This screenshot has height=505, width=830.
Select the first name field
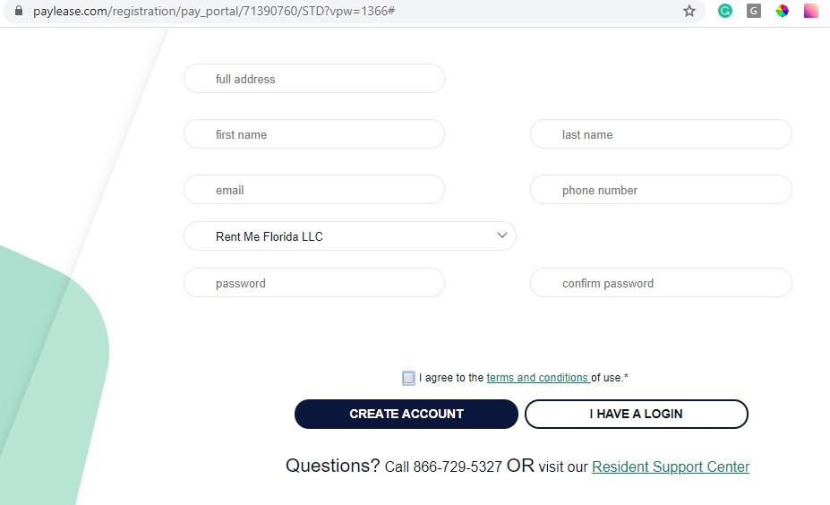314,134
